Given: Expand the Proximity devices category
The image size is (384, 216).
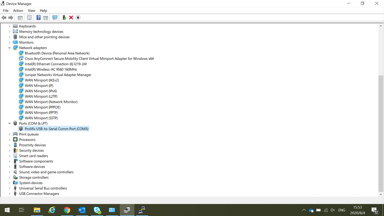Looking at the screenshot, I should pyautogui.click(x=10, y=145).
